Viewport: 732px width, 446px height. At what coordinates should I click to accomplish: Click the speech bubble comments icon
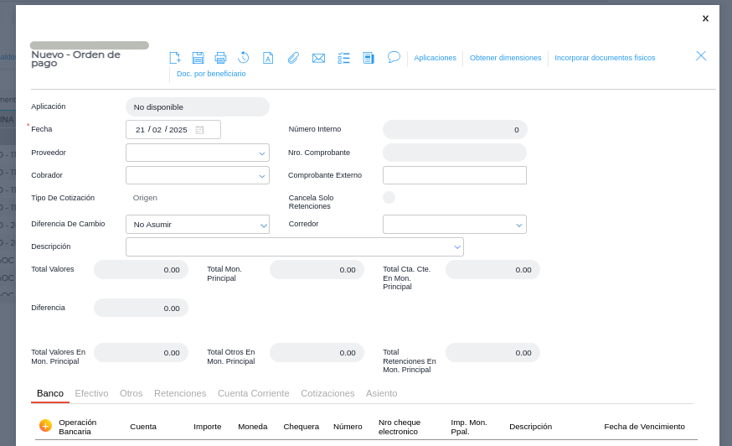coord(394,57)
